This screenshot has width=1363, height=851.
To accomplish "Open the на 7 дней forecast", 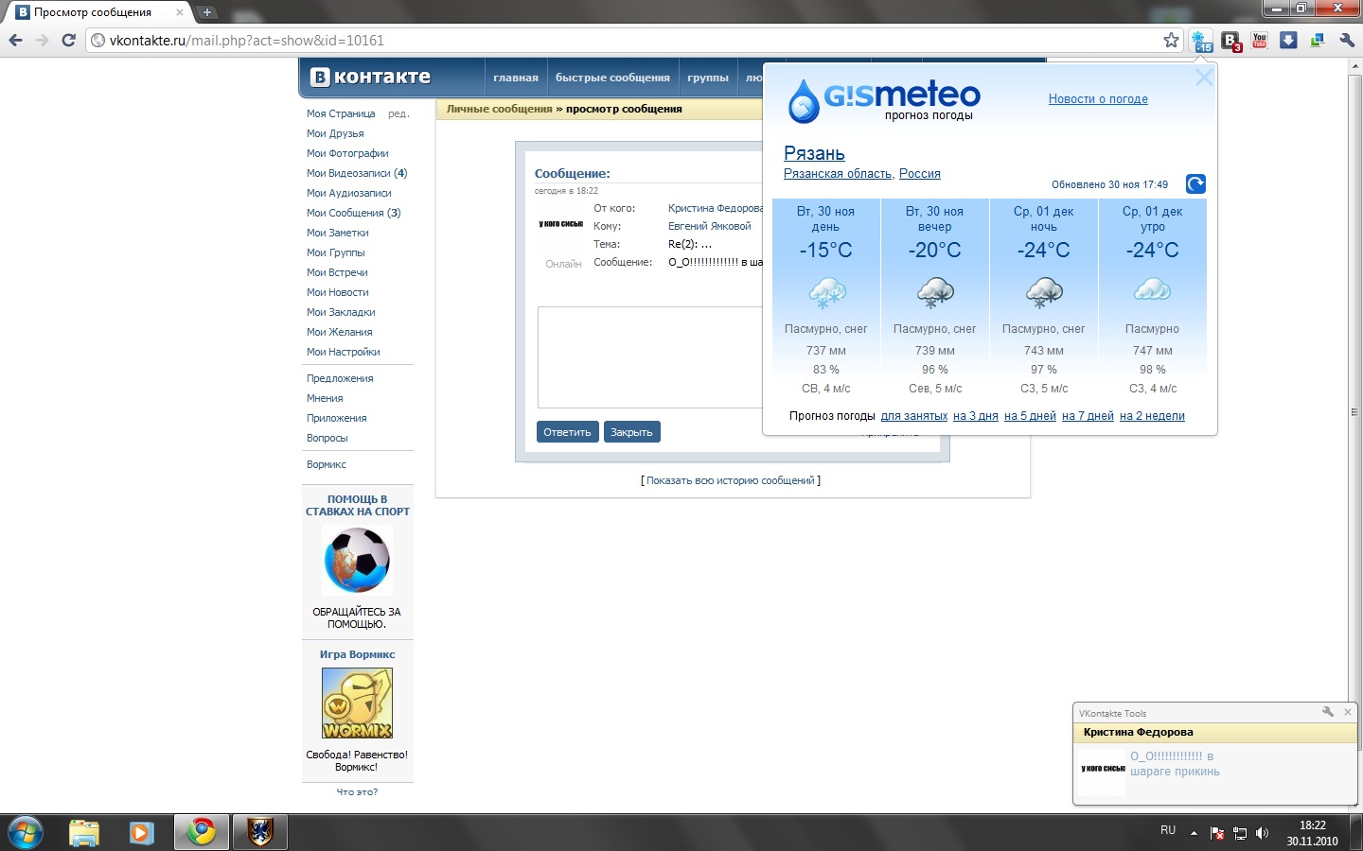I will [x=1088, y=416].
